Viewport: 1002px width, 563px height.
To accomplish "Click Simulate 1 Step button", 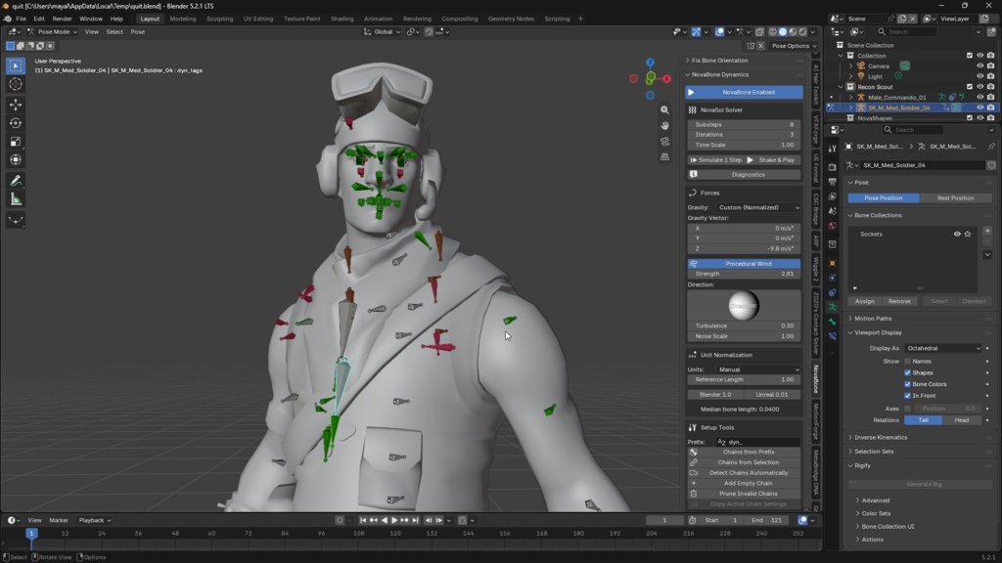I will point(715,160).
